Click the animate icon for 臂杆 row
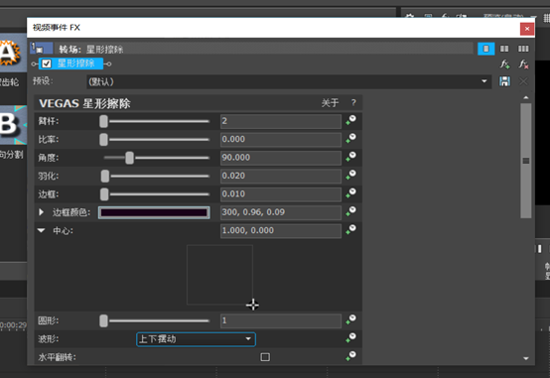Screen dimensions: 550x378 [x=350, y=120]
